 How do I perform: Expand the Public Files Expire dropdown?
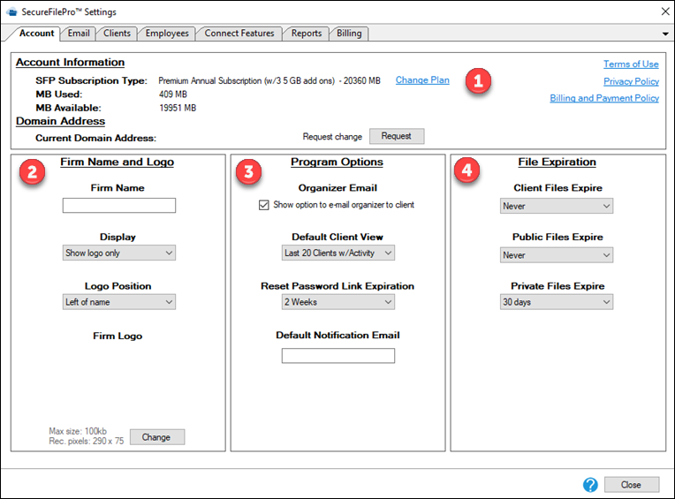tap(557, 255)
